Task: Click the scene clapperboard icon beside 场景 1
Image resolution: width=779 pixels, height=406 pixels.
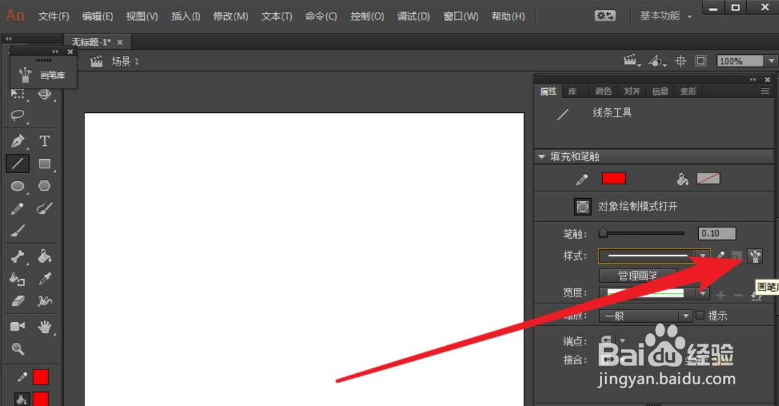Action: tap(96, 61)
